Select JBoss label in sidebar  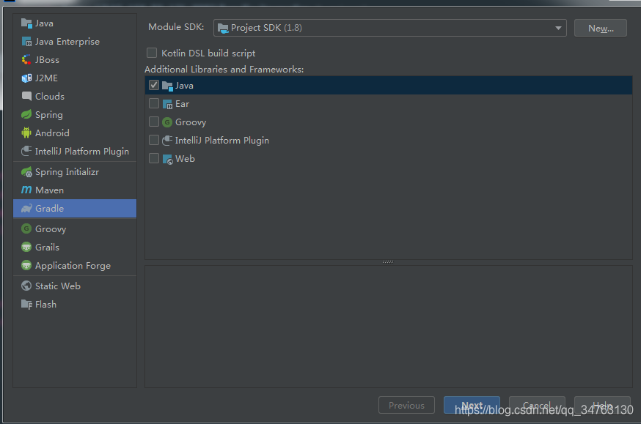click(x=47, y=60)
